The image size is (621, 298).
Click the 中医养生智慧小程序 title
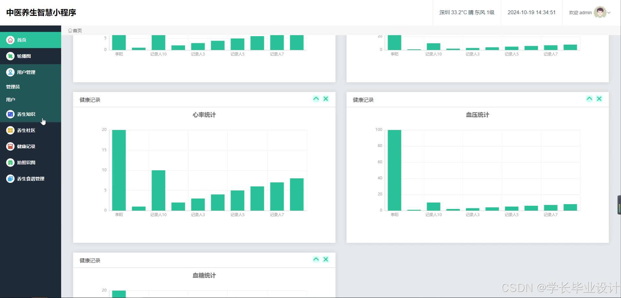click(x=41, y=13)
